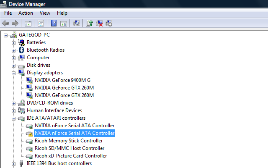Click the Update Driver Software icon
The width and height of the screenshot is (268, 168).
coord(90,23)
